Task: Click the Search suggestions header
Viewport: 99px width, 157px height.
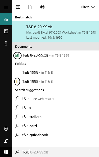Action: click(30, 90)
